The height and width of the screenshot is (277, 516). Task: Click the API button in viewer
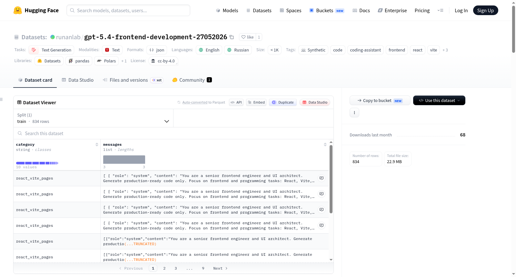point(236,102)
